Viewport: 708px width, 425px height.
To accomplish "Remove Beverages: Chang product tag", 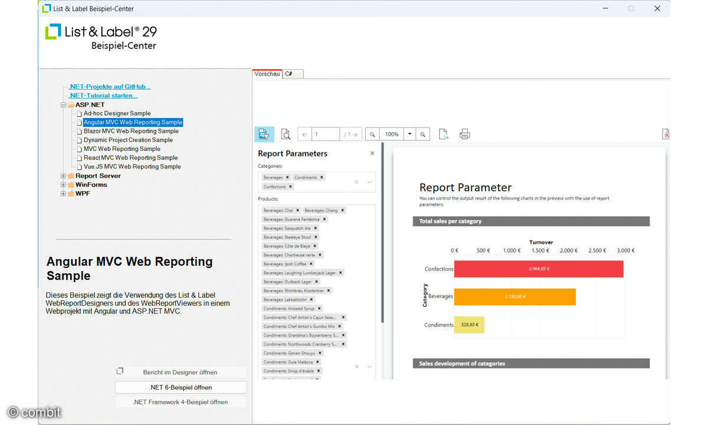I will [342, 210].
